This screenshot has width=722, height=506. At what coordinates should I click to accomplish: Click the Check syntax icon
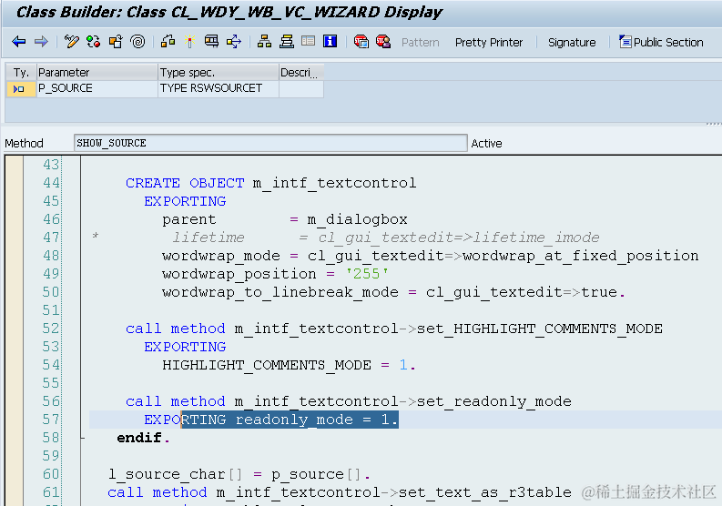click(x=168, y=42)
